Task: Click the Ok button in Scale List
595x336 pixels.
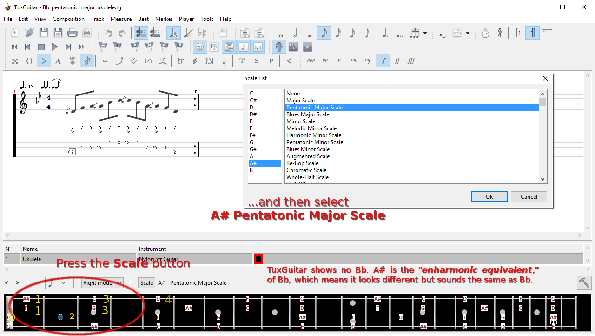Action: click(x=489, y=196)
